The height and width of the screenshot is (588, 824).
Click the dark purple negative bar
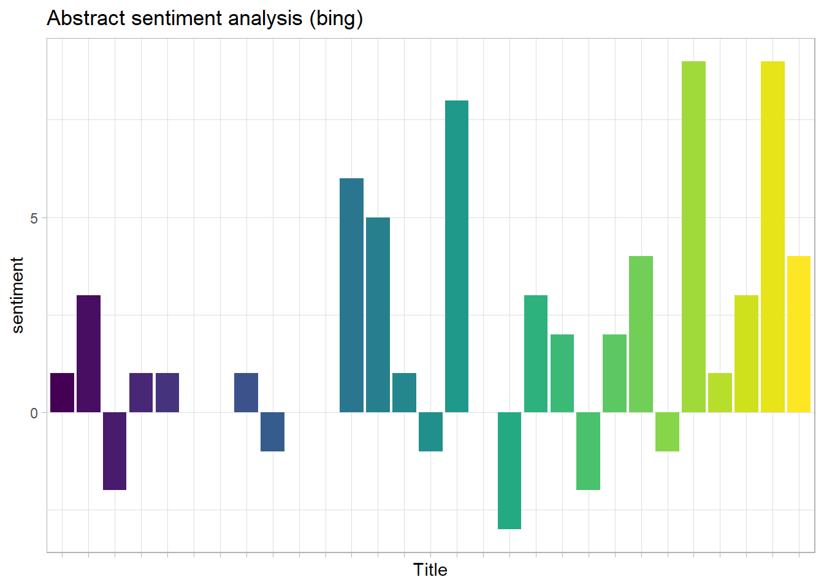[115, 451]
